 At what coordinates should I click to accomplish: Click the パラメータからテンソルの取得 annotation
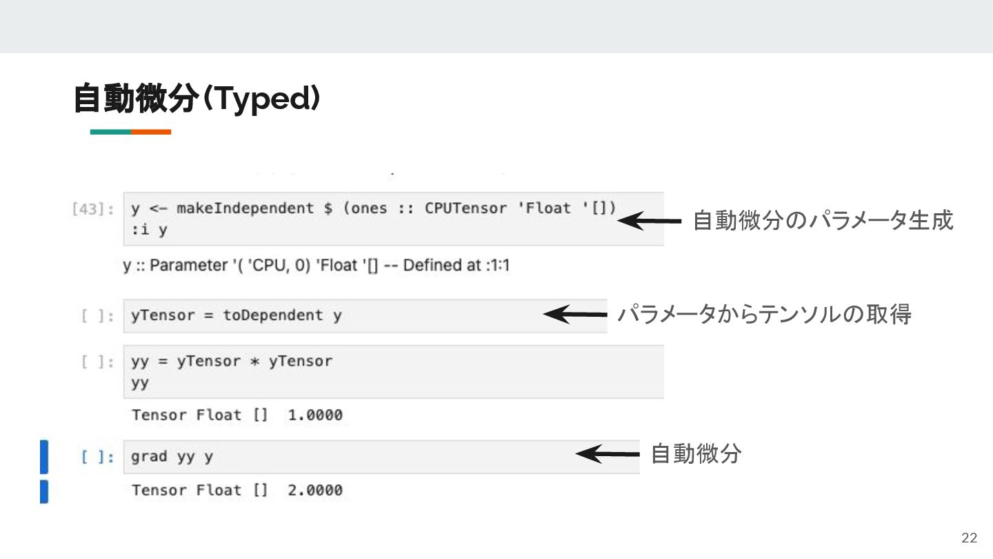764,315
